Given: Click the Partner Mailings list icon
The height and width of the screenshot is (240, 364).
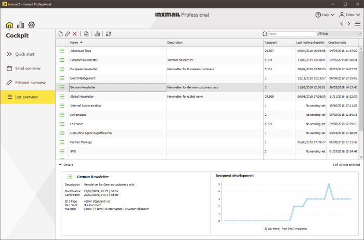Looking at the screenshot, I should tap(61, 142).
